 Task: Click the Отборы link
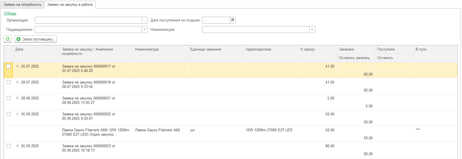10,13
